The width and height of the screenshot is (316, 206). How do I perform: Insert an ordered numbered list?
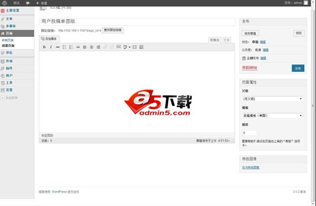coord(71,47)
